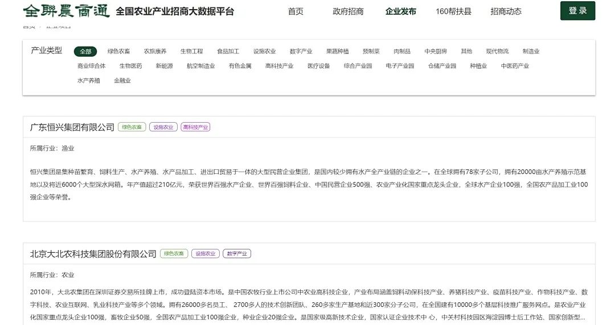Filter by 商业综合体 industry type
Image resolution: width=615 pixels, height=325 pixels.
coord(91,66)
